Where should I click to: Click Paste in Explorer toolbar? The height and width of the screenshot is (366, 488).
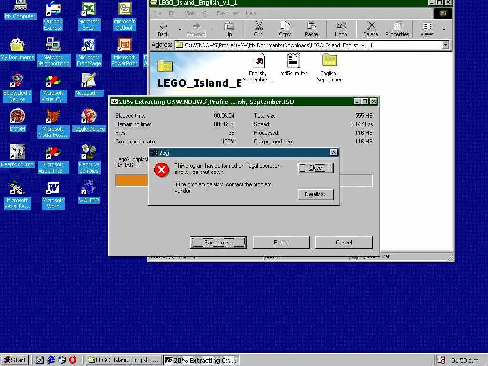[312, 29]
